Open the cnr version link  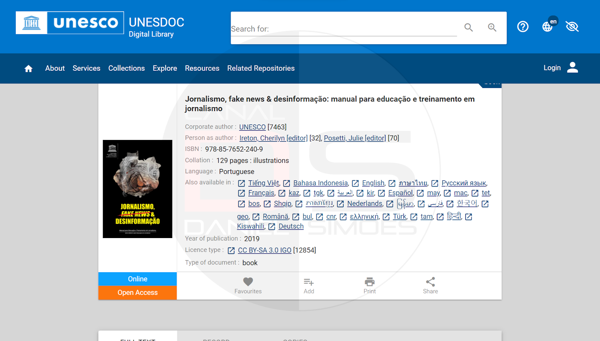point(331,216)
